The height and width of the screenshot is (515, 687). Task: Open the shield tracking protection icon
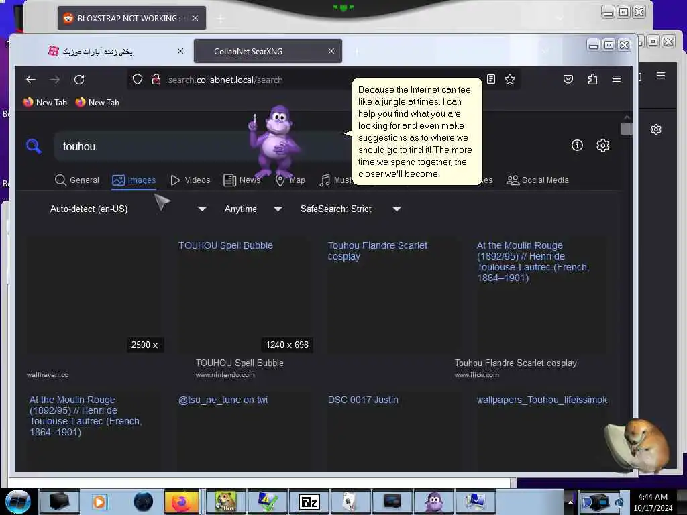[138, 80]
